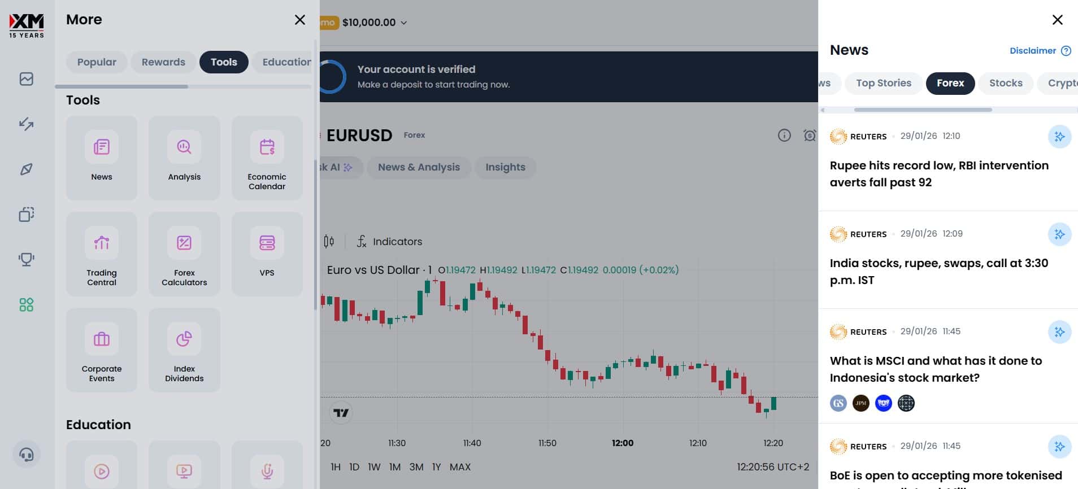Open the Economic Calendar tool
The height and width of the screenshot is (489, 1078).
coord(267,158)
